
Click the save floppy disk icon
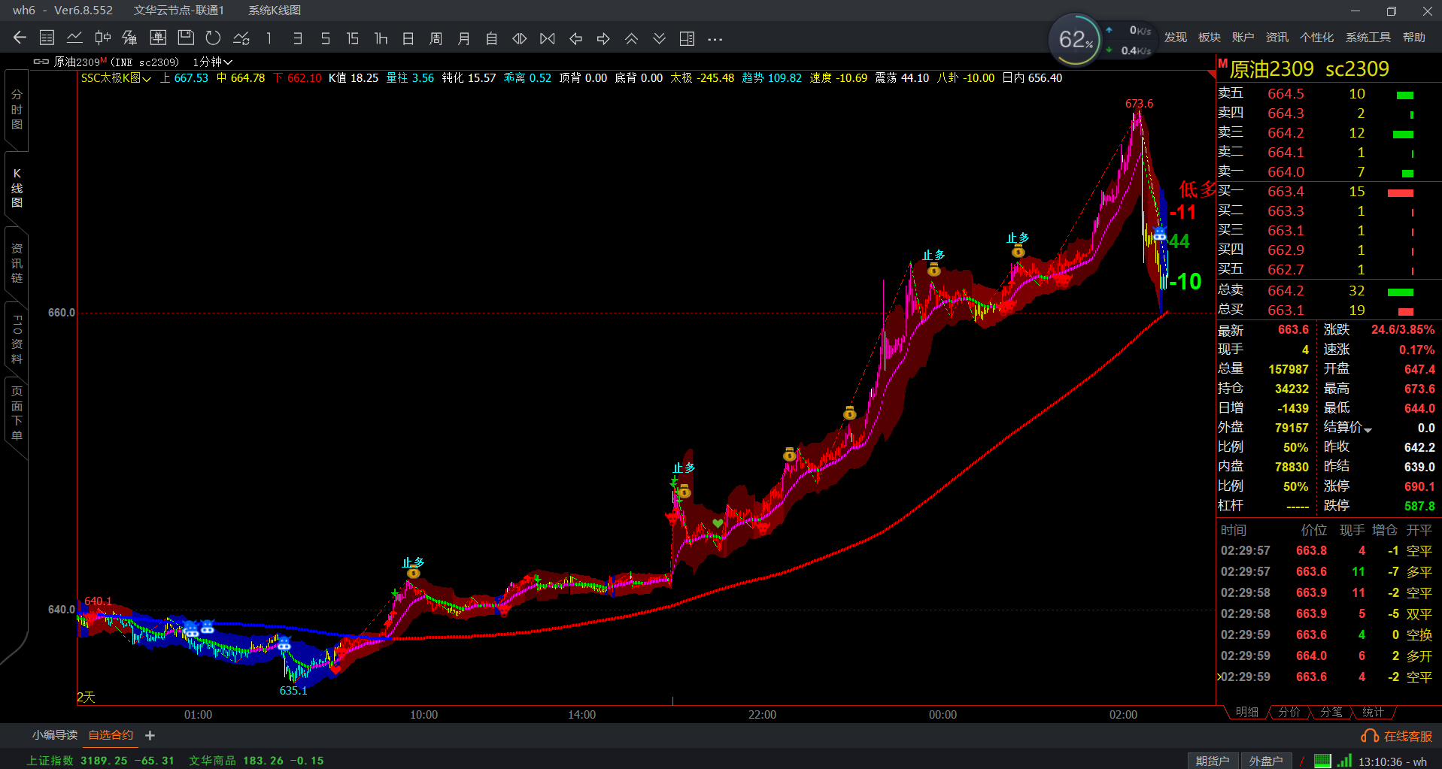[186, 38]
